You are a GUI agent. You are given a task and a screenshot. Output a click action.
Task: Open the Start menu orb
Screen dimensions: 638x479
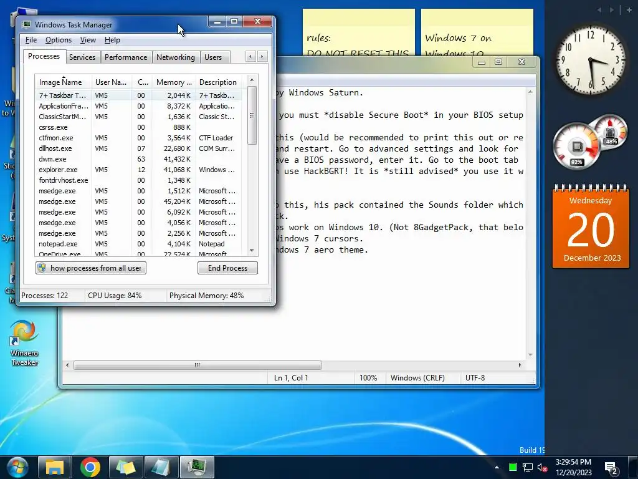17,467
